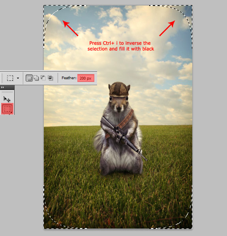This screenshot has width=227, height=236.
Task: Click the squirrel's nose
Action: point(119,108)
